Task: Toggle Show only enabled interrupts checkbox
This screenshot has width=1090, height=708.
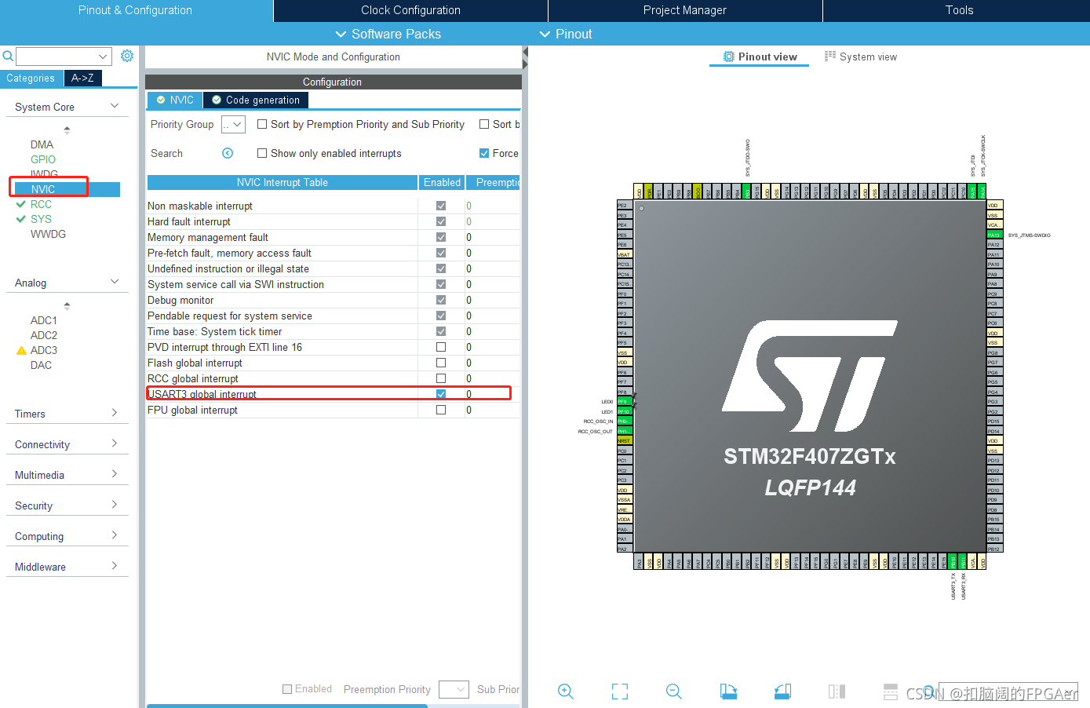Action: (x=262, y=153)
